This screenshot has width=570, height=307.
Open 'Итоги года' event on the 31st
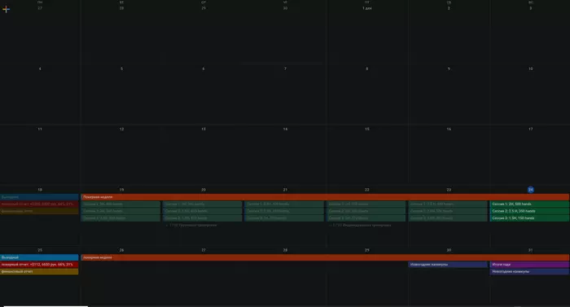coord(529,265)
